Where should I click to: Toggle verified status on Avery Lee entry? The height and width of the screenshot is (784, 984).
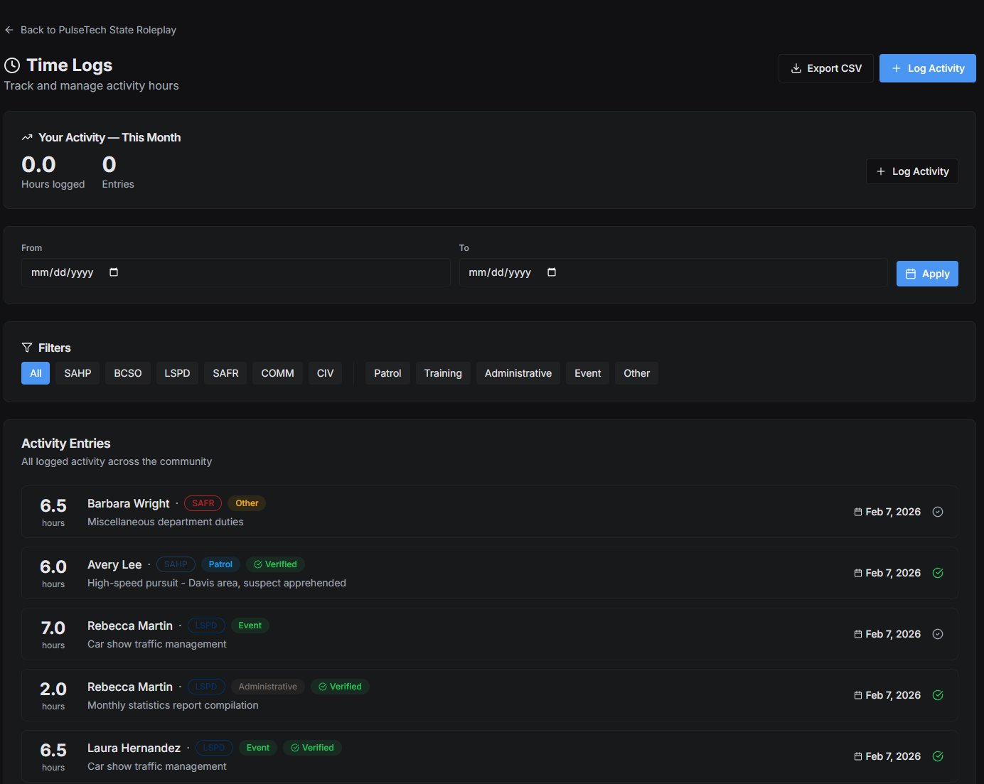pos(938,573)
